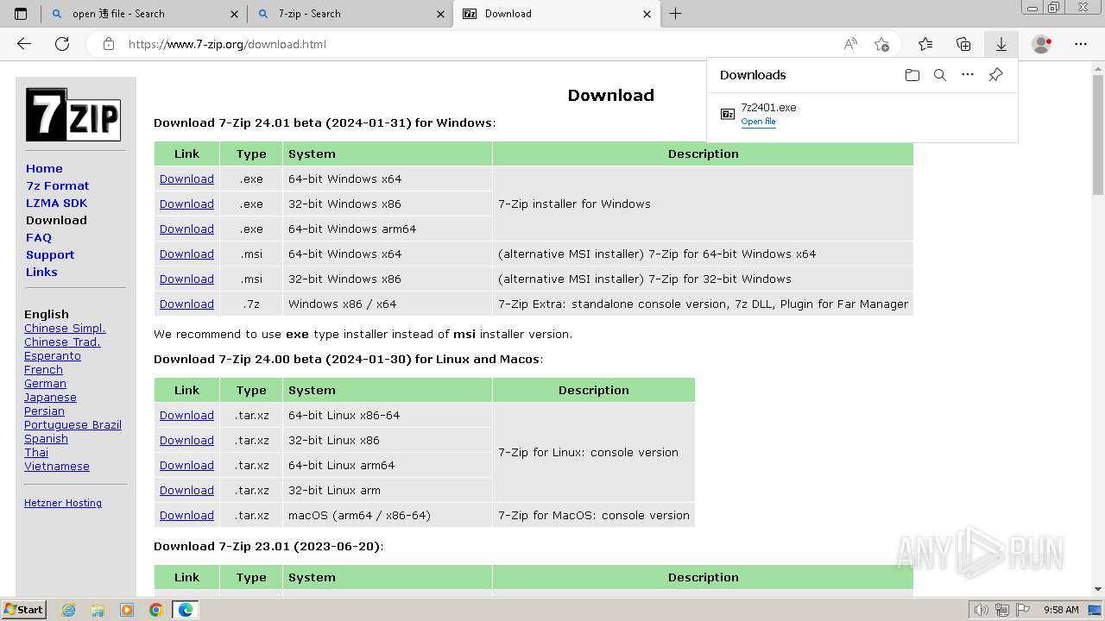This screenshot has width=1105, height=621.
Task: Close the '7-zip - Search' tab
Action: click(x=441, y=14)
